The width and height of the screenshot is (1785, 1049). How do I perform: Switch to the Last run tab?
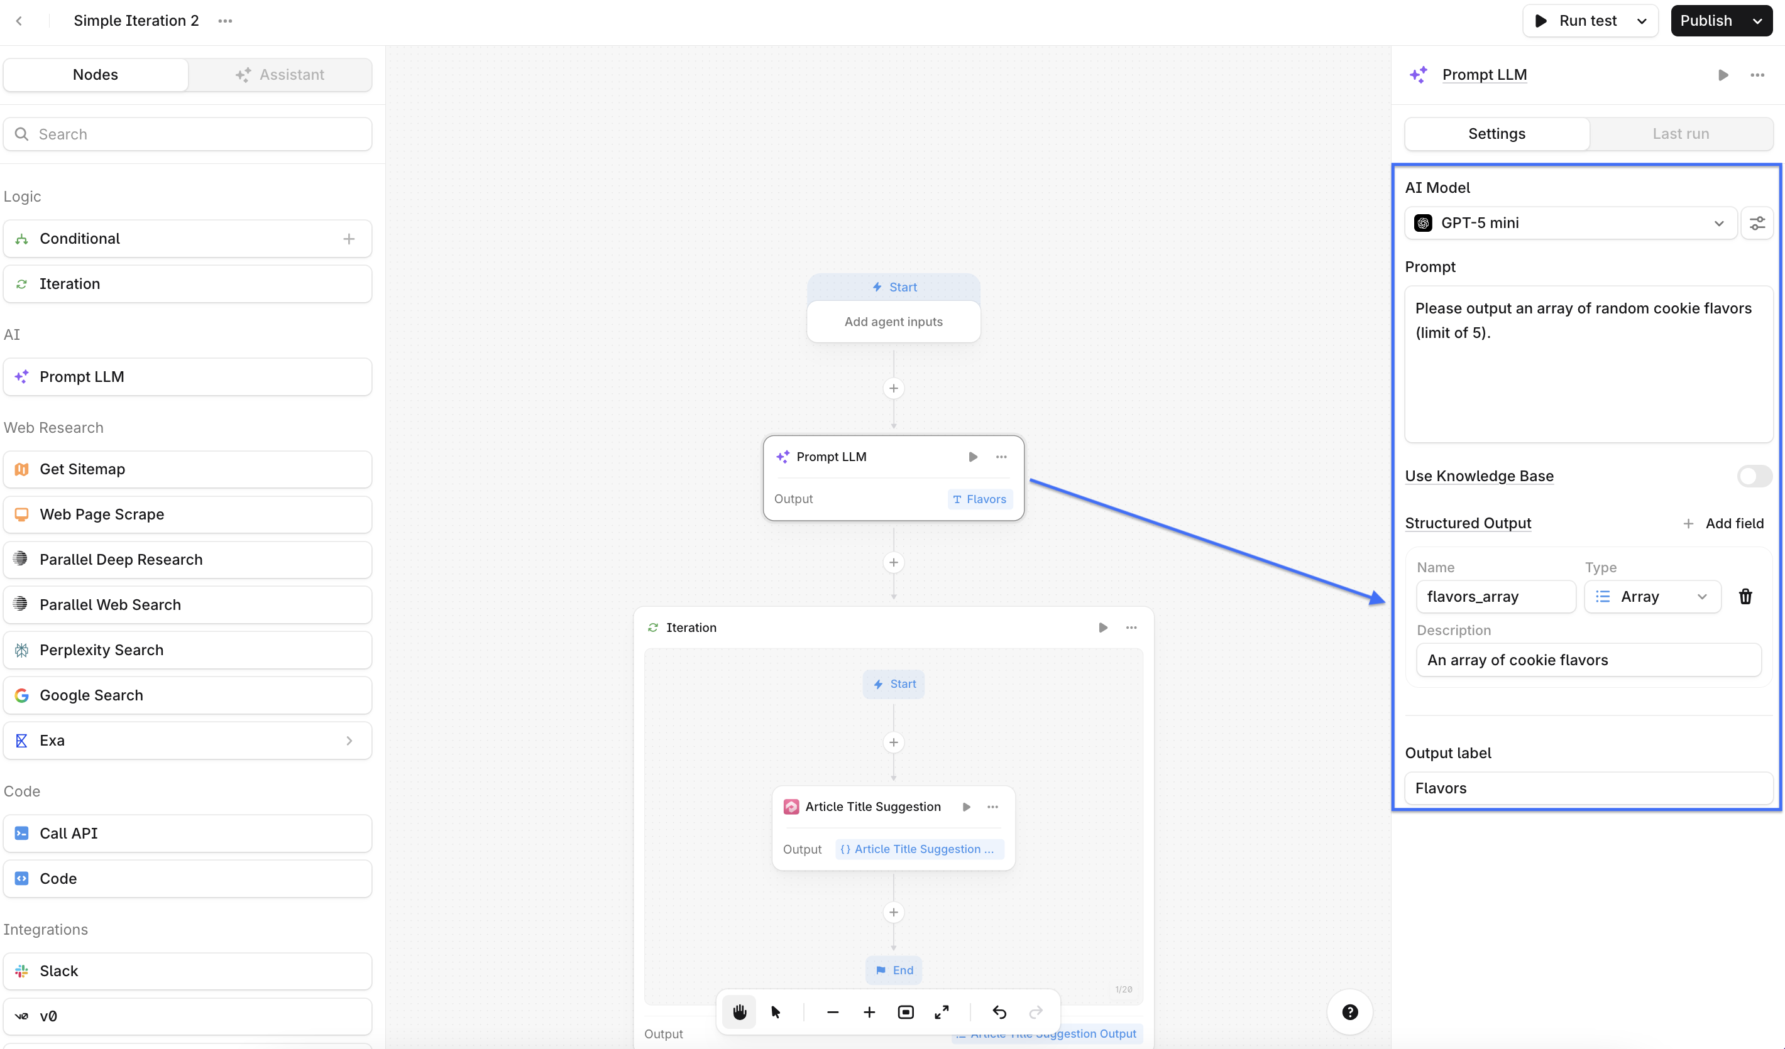(1680, 134)
